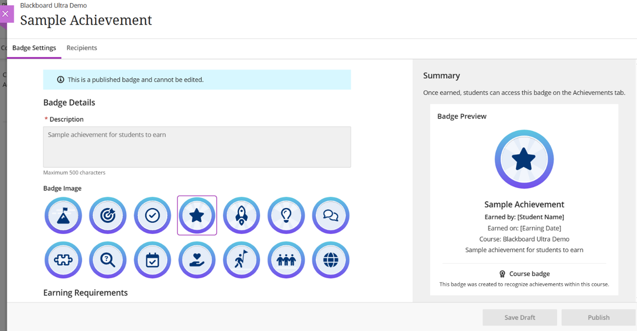Switch to the Recipients tab
The height and width of the screenshot is (331, 637).
click(x=82, y=48)
